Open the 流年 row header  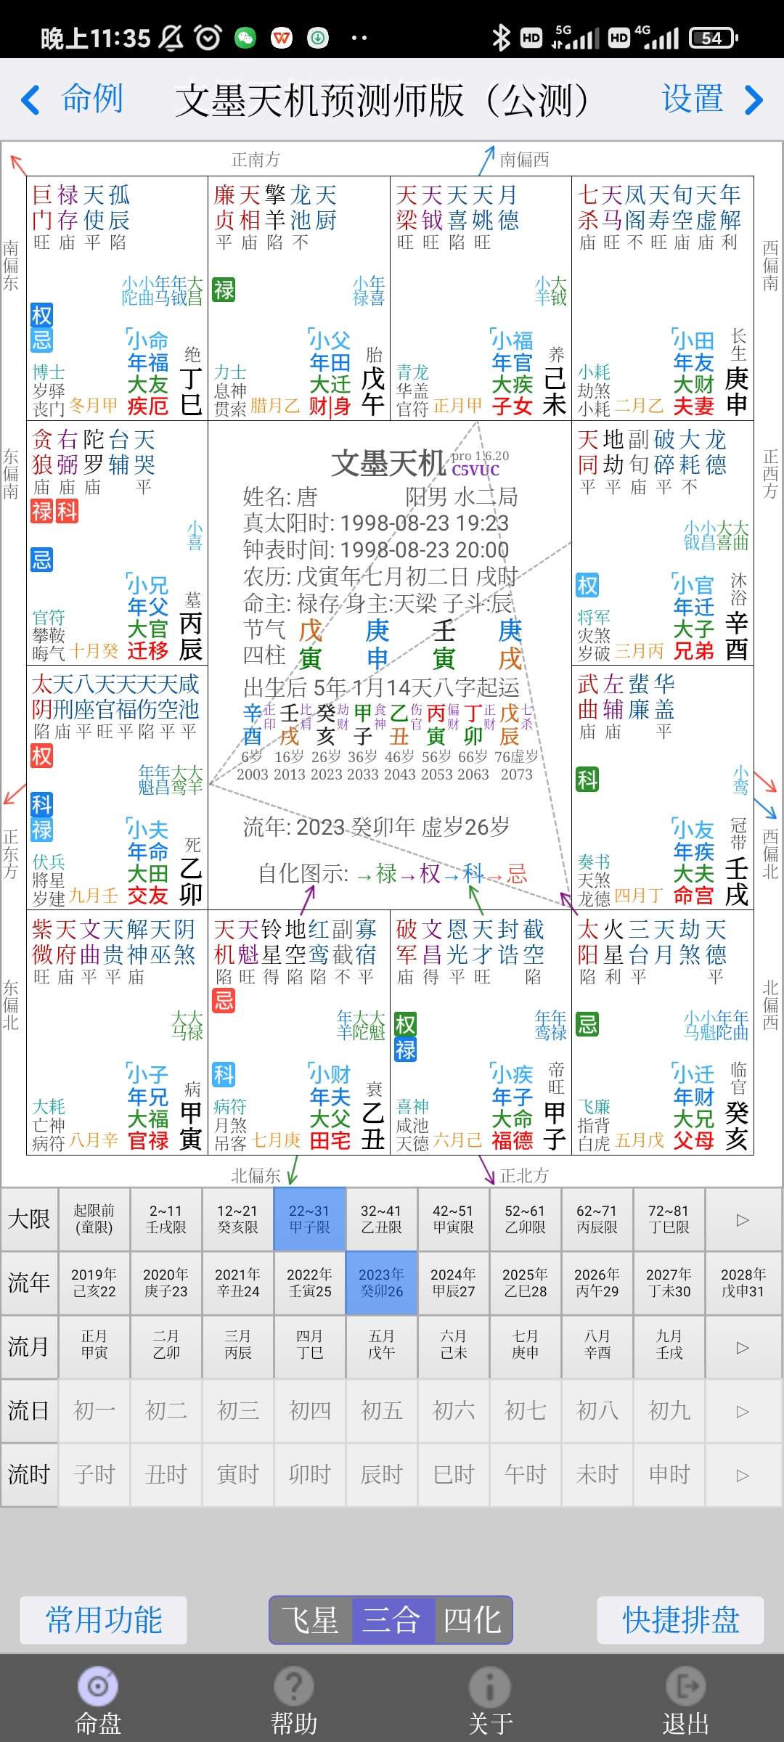click(x=29, y=1283)
